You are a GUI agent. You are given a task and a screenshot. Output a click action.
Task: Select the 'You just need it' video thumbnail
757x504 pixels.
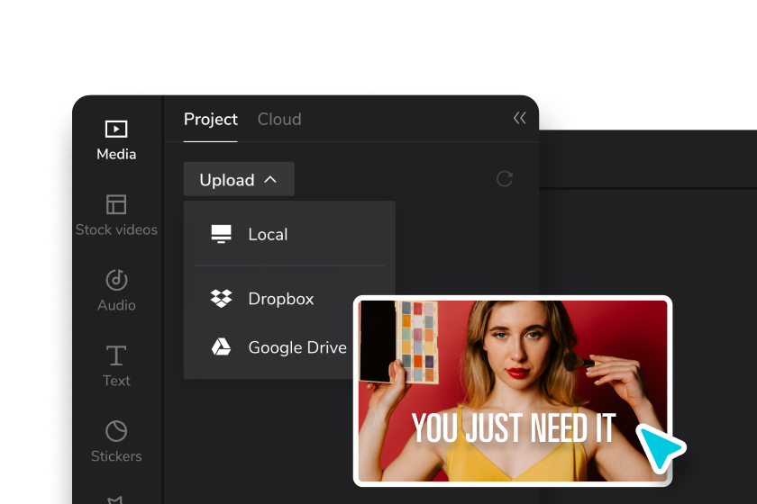point(513,391)
